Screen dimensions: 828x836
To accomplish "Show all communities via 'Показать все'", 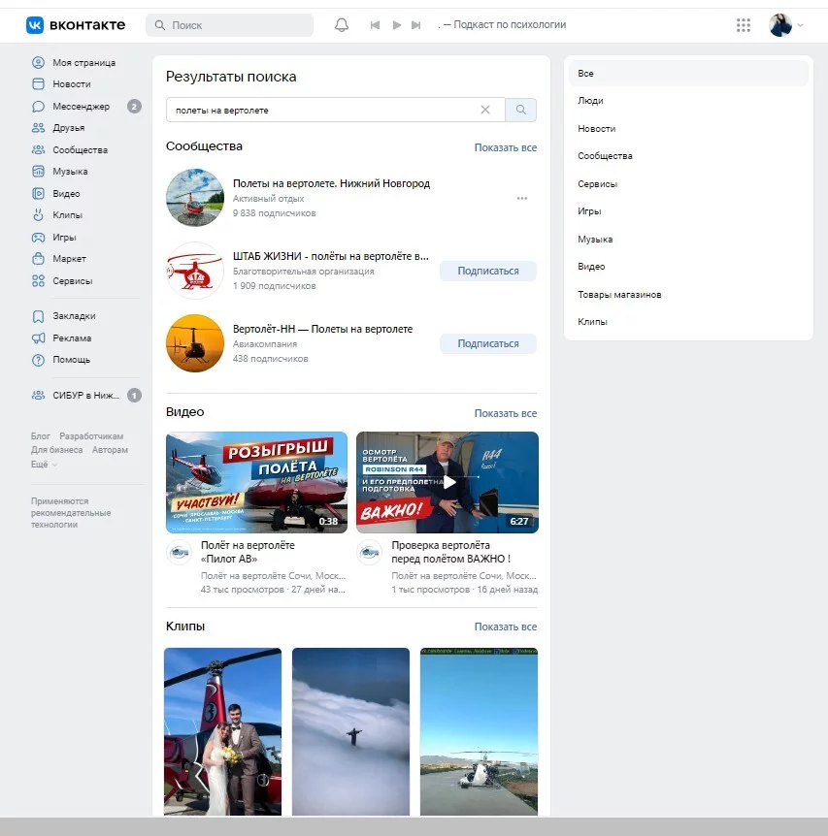I will pyautogui.click(x=505, y=148).
